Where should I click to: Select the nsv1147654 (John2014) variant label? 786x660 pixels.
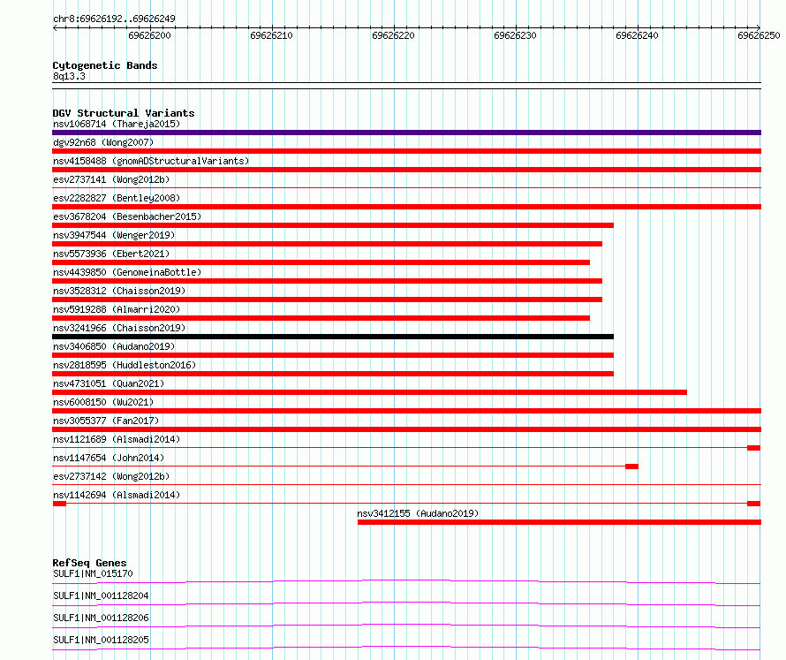(x=109, y=458)
